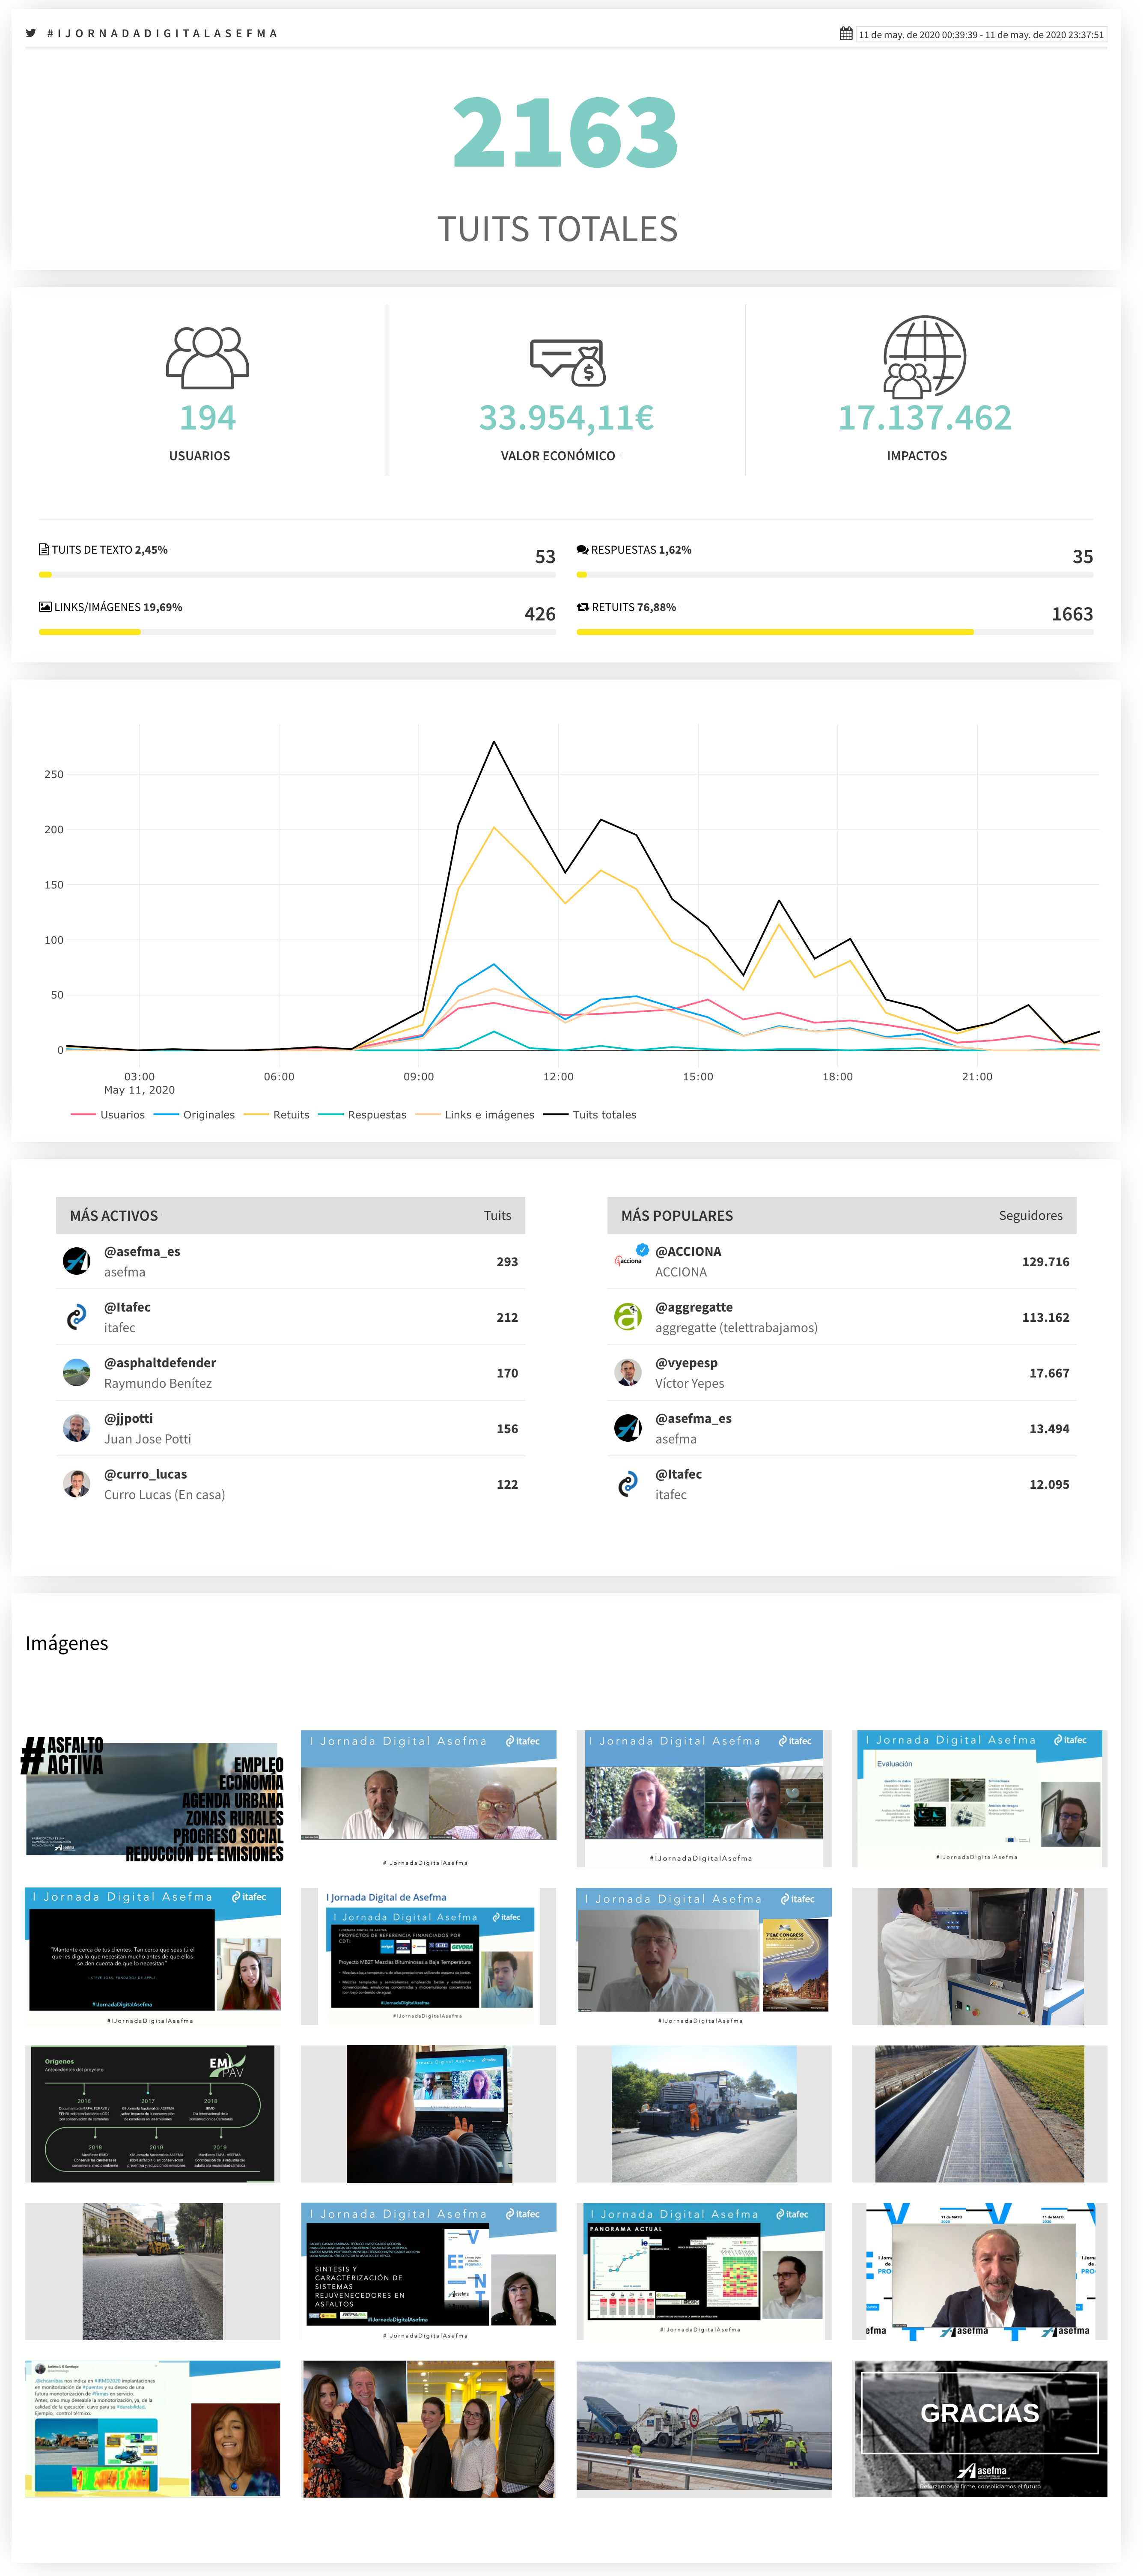Click the document icon beside Tuits de texto
The image size is (1143, 2576).
click(x=44, y=550)
